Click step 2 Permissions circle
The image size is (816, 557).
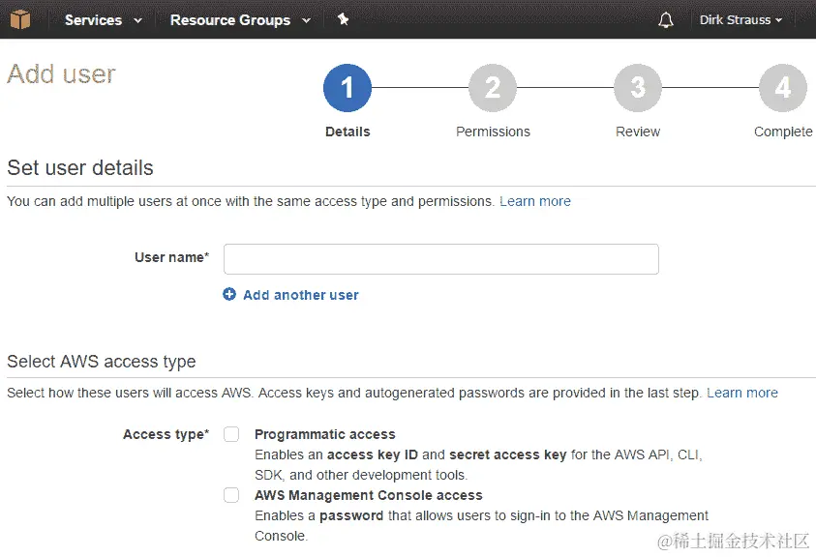coord(493,89)
